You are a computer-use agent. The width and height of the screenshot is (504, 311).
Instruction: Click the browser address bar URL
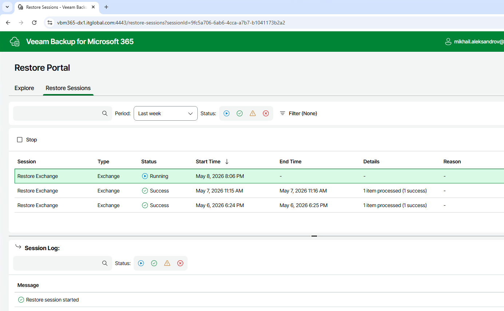pos(171,23)
